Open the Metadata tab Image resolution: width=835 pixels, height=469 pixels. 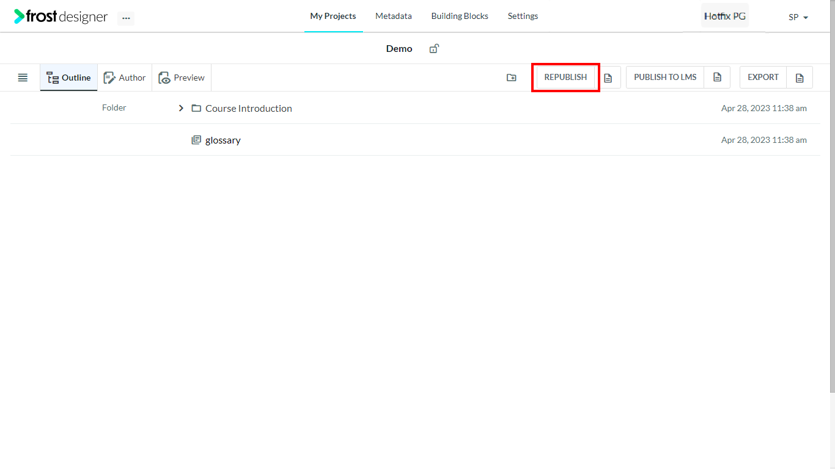[x=394, y=16]
